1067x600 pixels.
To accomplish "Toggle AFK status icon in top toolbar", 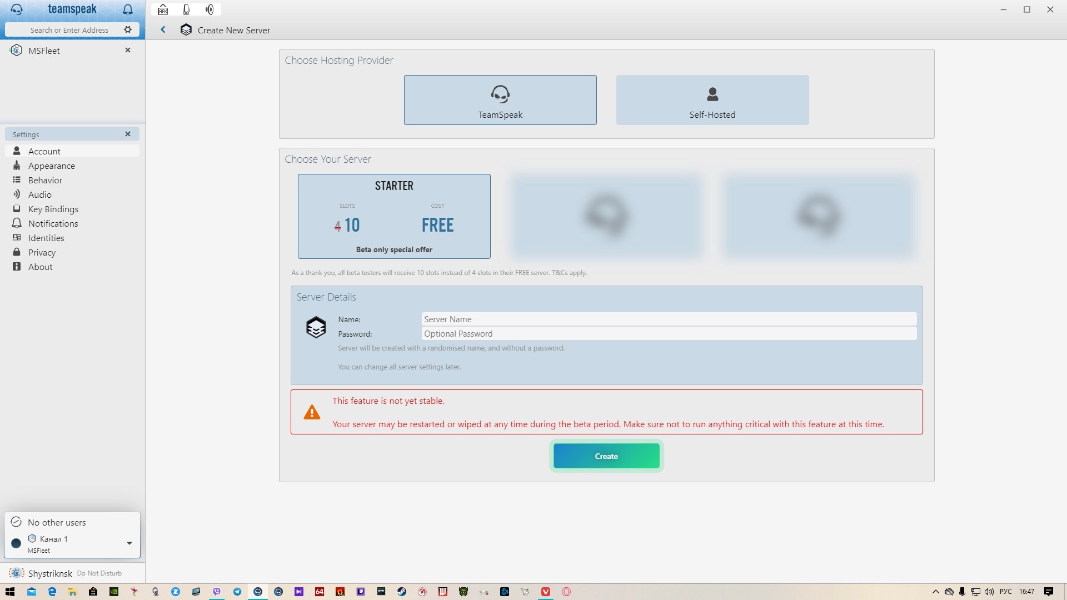I will (163, 9).
